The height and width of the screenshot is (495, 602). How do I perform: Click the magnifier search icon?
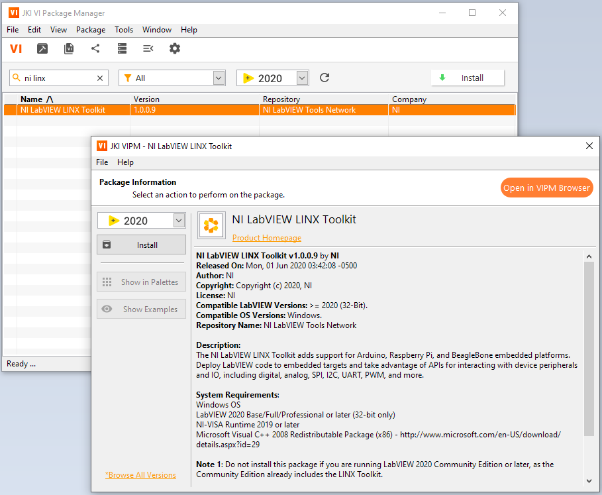coord(16,78)
